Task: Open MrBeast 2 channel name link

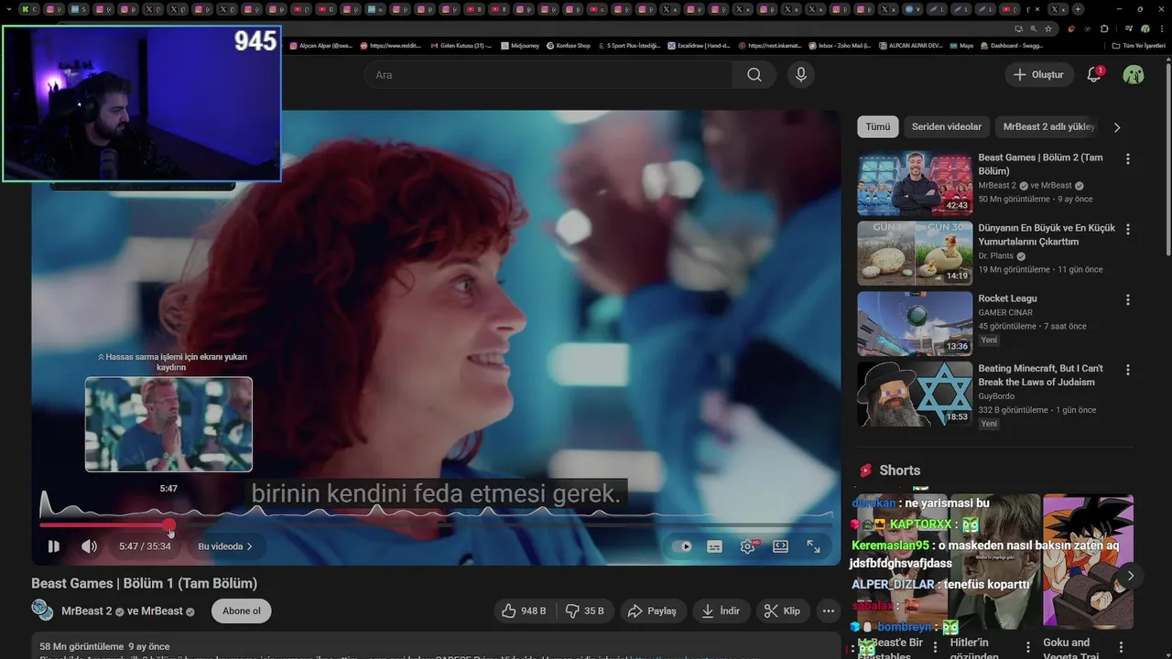Action: click(86, 611)
